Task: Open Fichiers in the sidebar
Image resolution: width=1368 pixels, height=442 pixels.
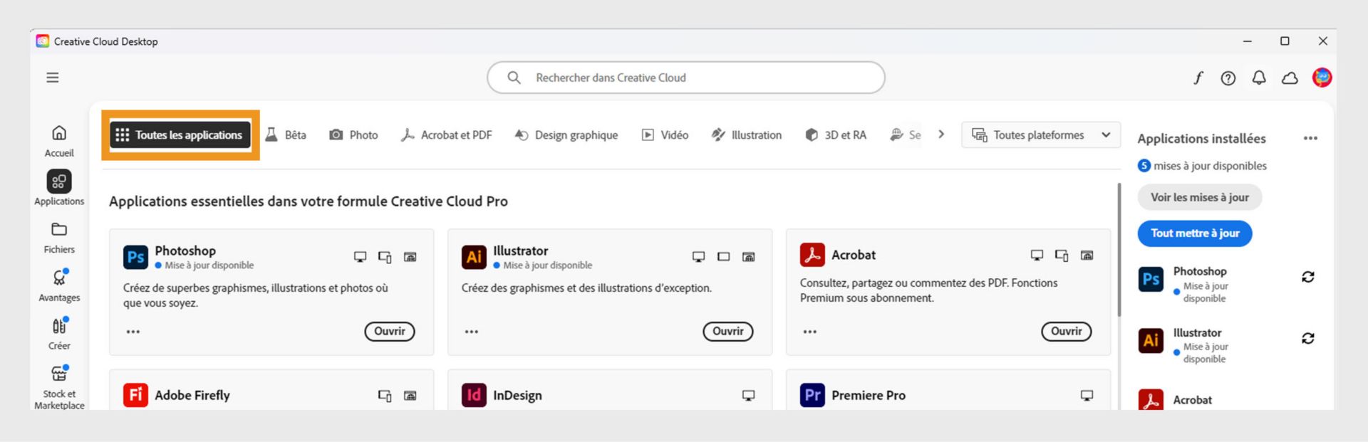Action: (59, 237)
